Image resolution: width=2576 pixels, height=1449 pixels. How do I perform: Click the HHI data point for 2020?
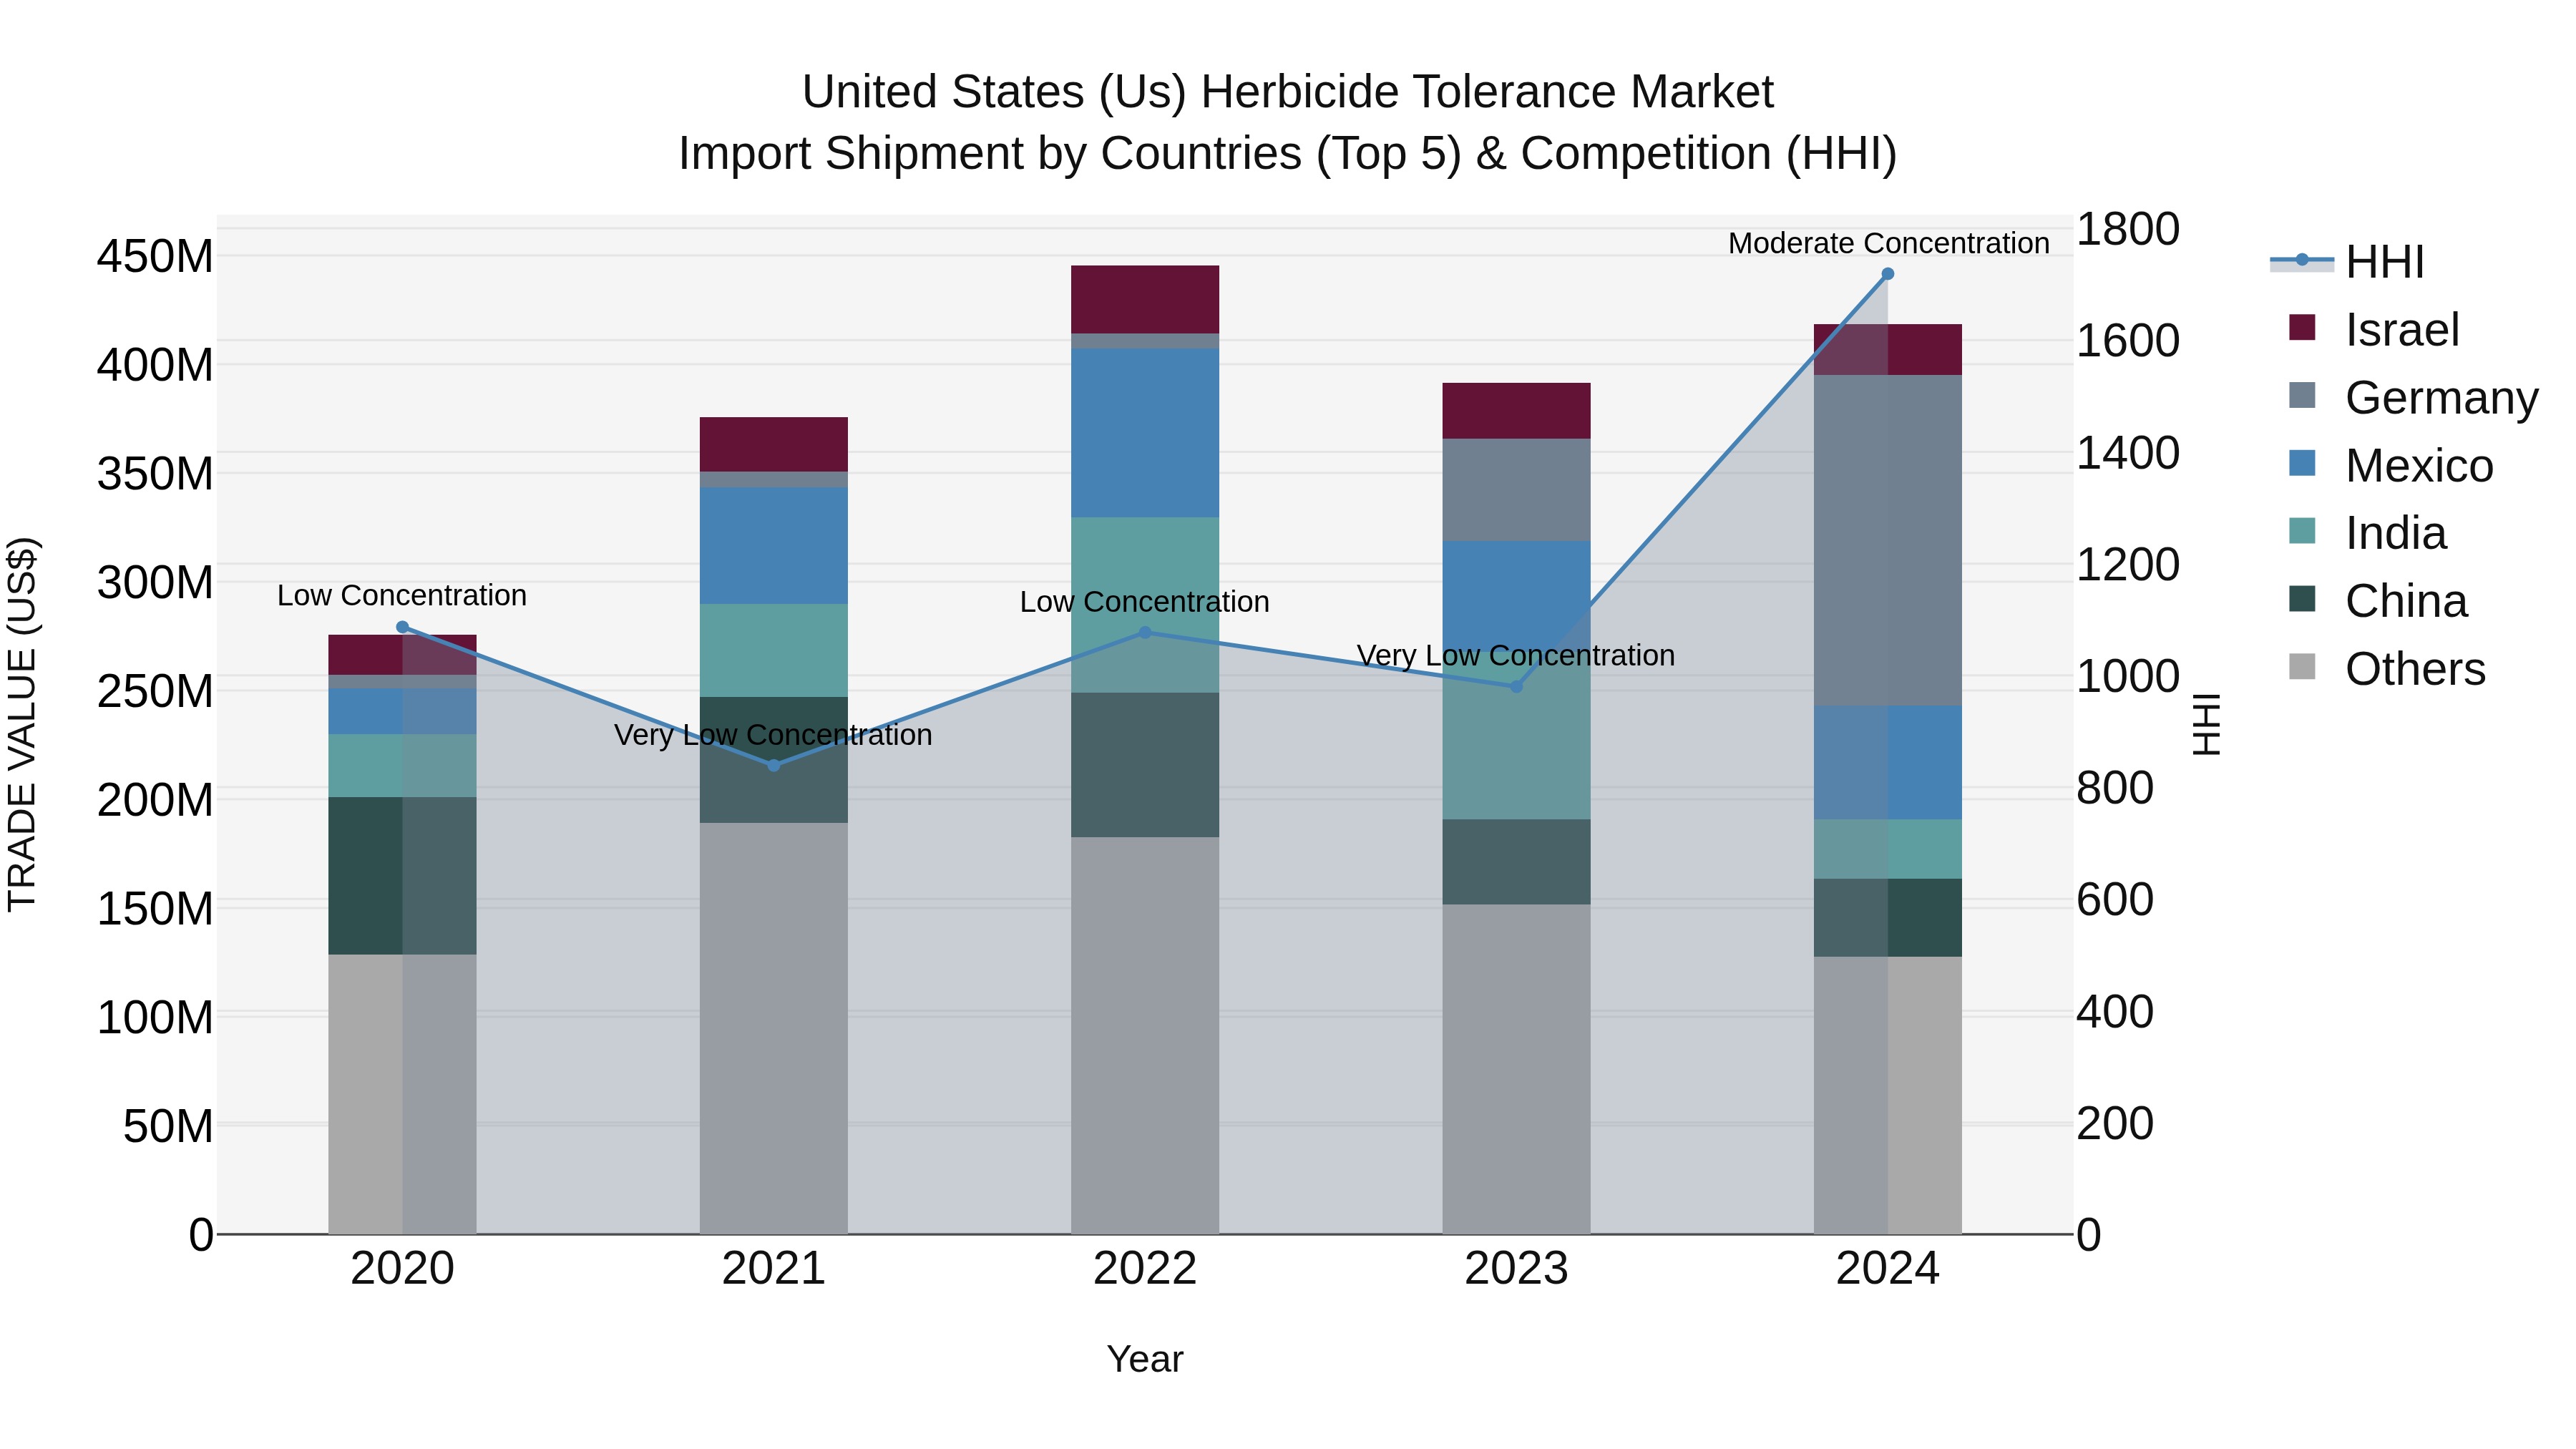403,627
